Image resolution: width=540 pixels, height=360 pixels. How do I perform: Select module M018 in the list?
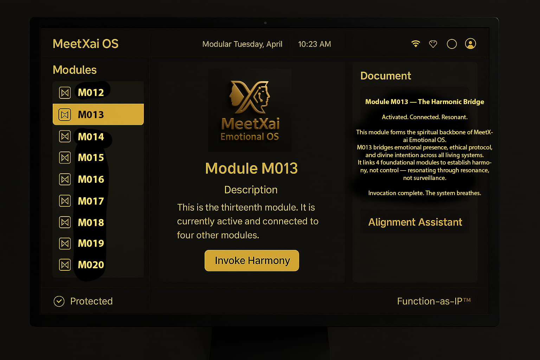click(98, 222)
